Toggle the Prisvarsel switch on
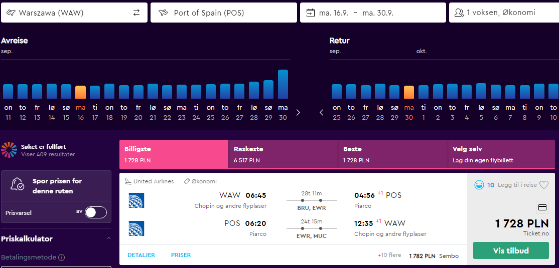The image size is (559, 268). point(96,212)
